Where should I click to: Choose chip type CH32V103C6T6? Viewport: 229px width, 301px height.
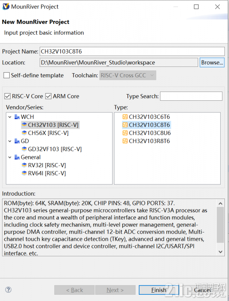[x=149, y=117]
